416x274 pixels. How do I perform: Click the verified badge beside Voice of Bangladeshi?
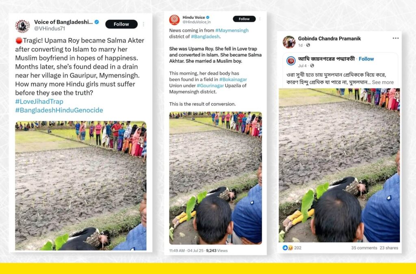pyautogui.click(x=97, y=22)
